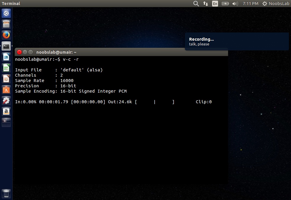This screenshot has height=200, width=291.
Task: Click the Recording... notification bubble
Action: coord(237,42)
